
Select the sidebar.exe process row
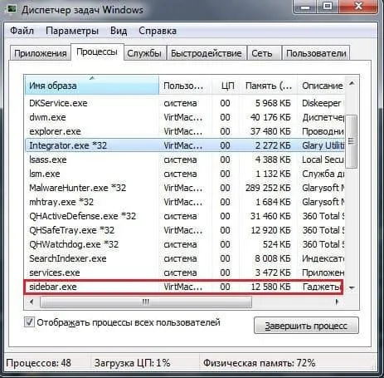[x=184, y=287]
